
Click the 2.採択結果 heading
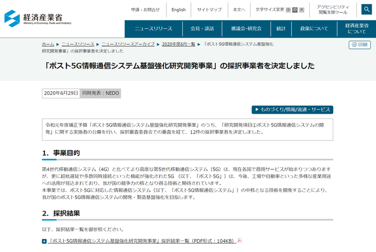(x=61, y=213)
